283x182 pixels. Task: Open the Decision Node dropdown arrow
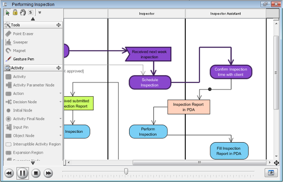[60, 102]
